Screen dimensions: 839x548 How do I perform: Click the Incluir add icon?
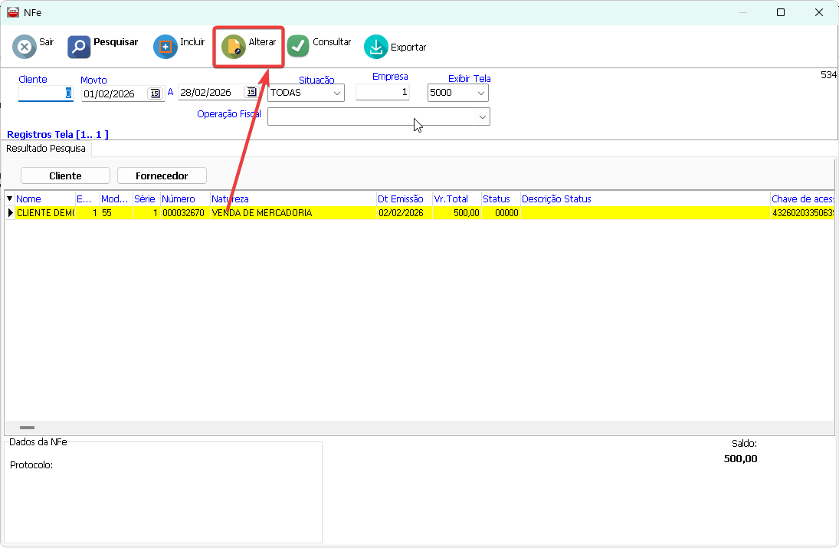coord(166,47)
